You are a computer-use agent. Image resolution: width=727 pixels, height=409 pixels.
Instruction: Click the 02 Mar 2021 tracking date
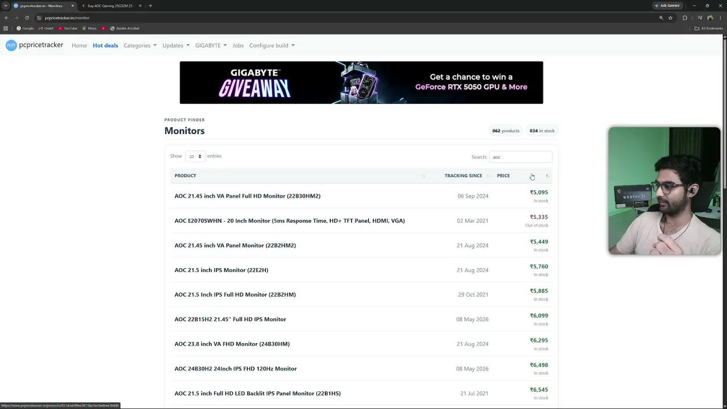(473, 220)
